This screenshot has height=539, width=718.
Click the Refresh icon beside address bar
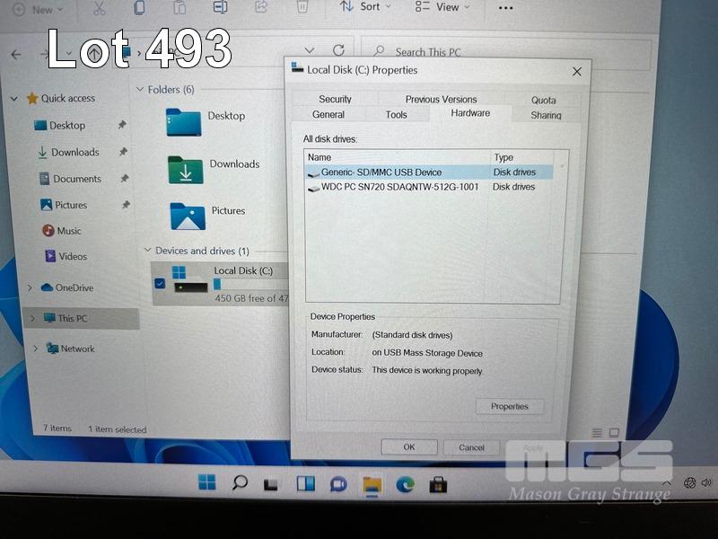(x=338, y=51)
